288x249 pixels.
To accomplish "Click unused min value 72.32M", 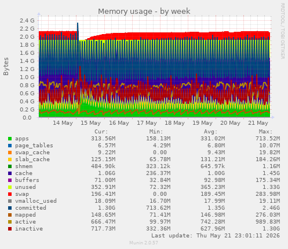I will [160, 187].
